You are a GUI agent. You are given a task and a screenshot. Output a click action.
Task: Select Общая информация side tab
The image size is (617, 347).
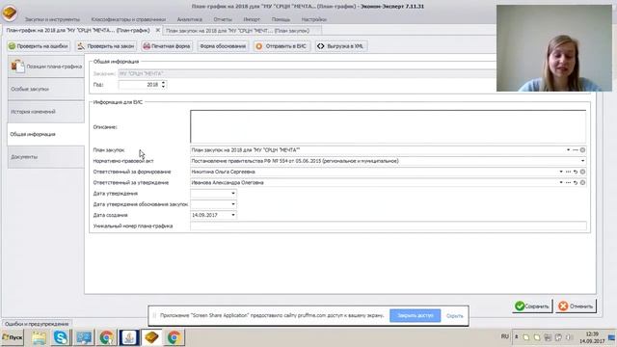46,134
